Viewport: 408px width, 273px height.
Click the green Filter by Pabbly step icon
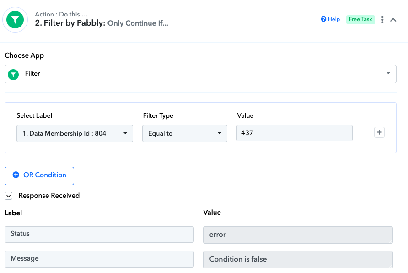pyautogui.click(x=15, y=20)
